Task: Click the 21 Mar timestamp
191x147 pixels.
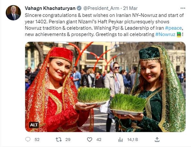Action: (130, 8)
